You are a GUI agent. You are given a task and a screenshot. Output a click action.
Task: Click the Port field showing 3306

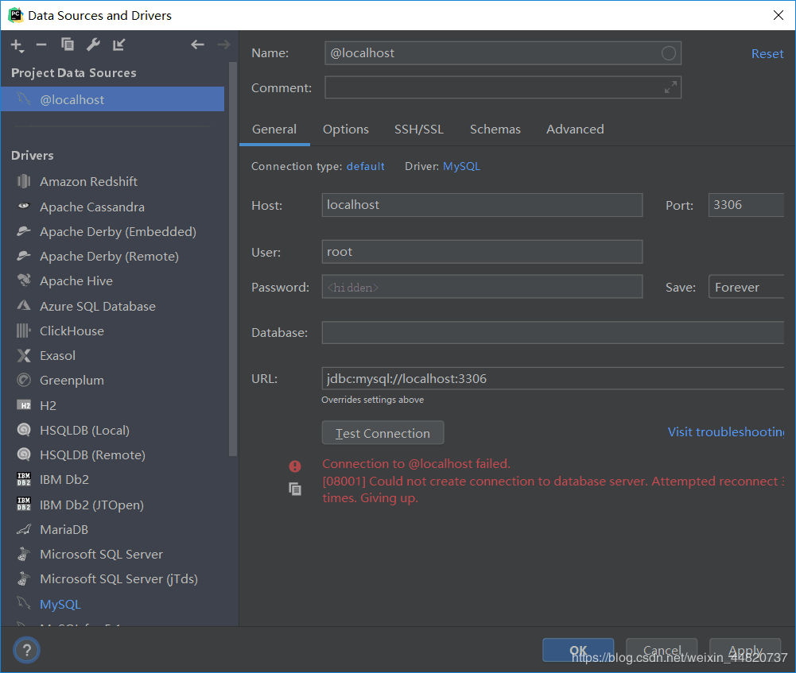(x=746, y=205)
